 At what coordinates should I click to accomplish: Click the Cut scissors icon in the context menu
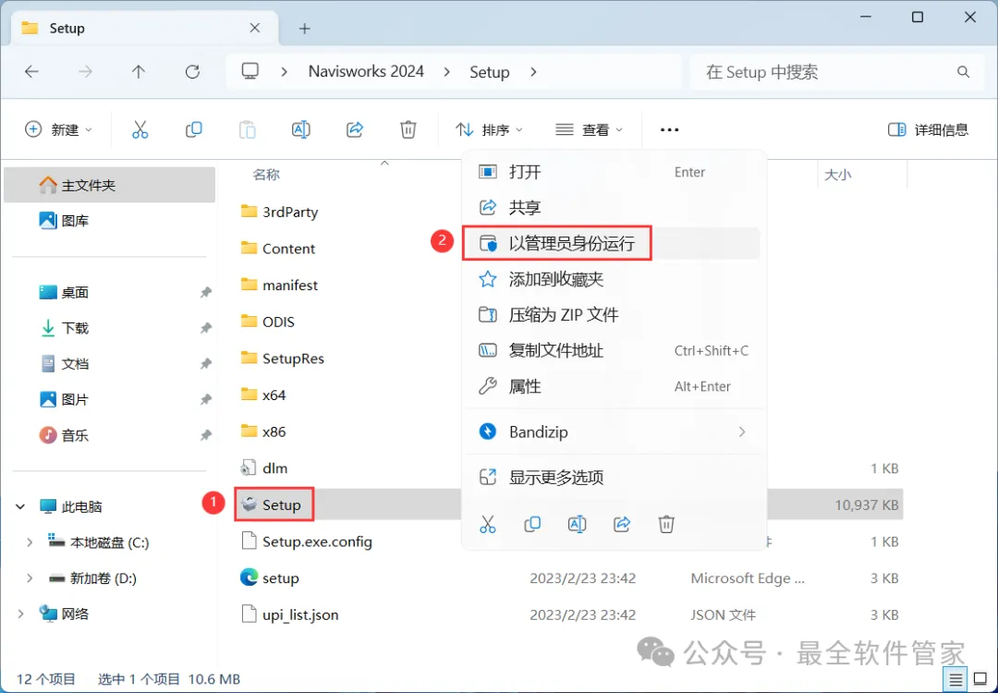point(488,524)
